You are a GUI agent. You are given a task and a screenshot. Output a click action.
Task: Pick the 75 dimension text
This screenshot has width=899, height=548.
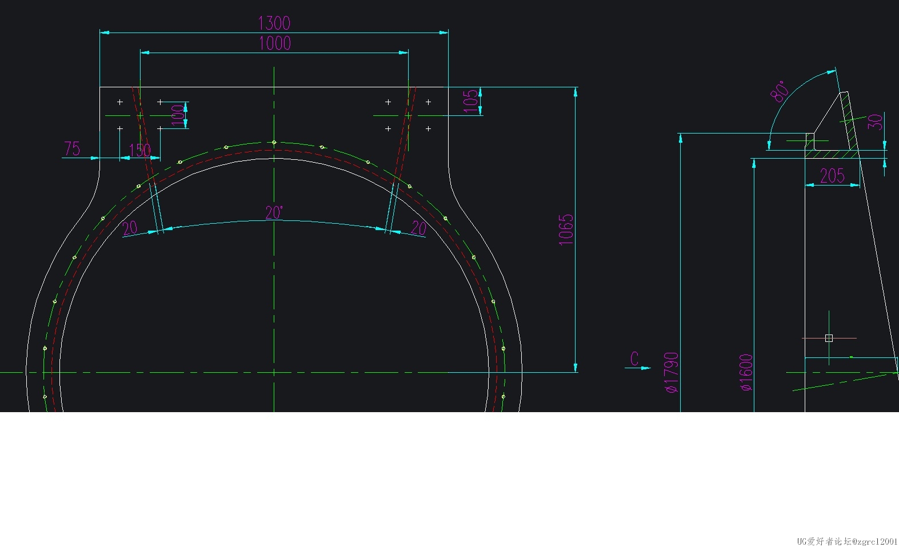pyautogui.click(x=72, y=149)
